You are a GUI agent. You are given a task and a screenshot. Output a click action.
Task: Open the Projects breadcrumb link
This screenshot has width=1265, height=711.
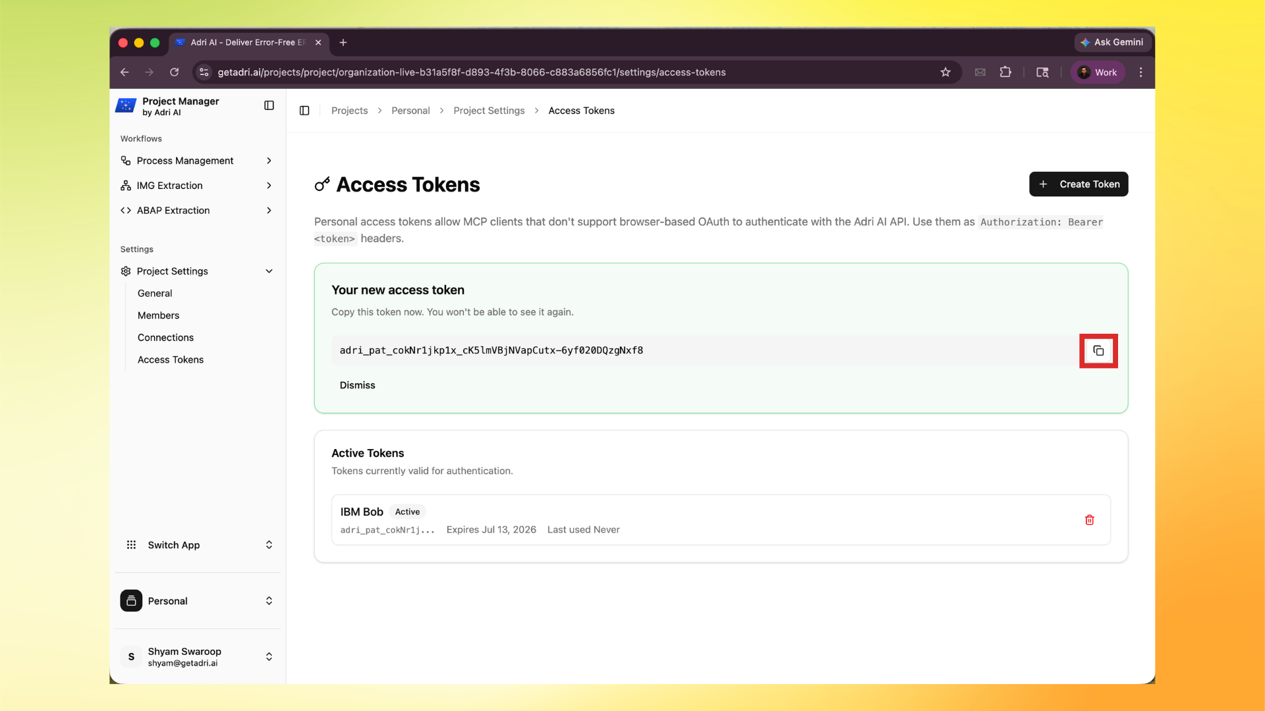349,111
